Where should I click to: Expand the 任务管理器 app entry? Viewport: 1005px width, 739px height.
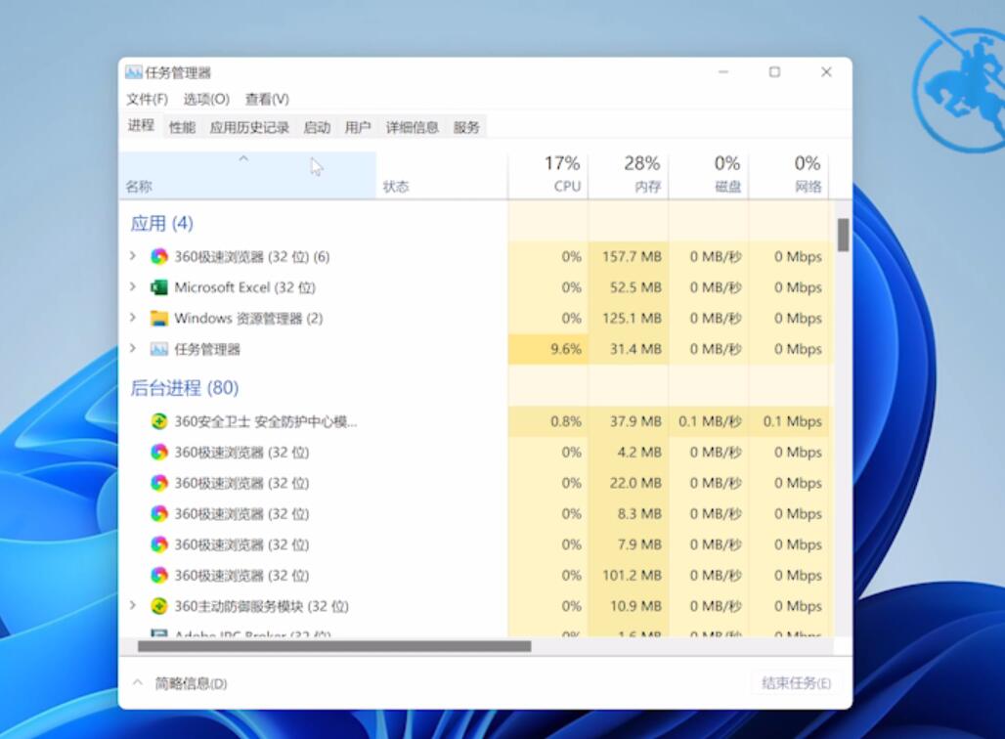tap(133, 349)
